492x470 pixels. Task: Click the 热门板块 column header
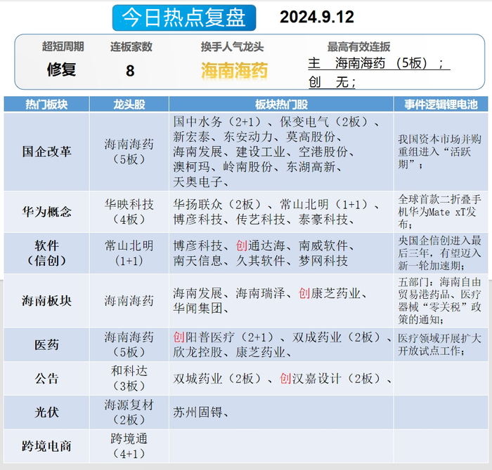pos(46,105)
